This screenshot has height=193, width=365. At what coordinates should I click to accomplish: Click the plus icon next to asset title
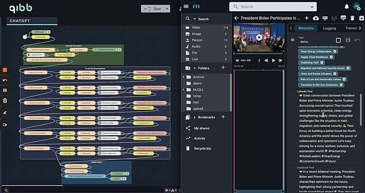307,18
